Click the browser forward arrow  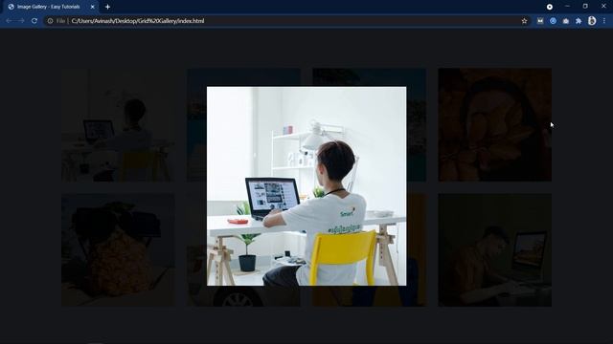click(x=21, y=21)
